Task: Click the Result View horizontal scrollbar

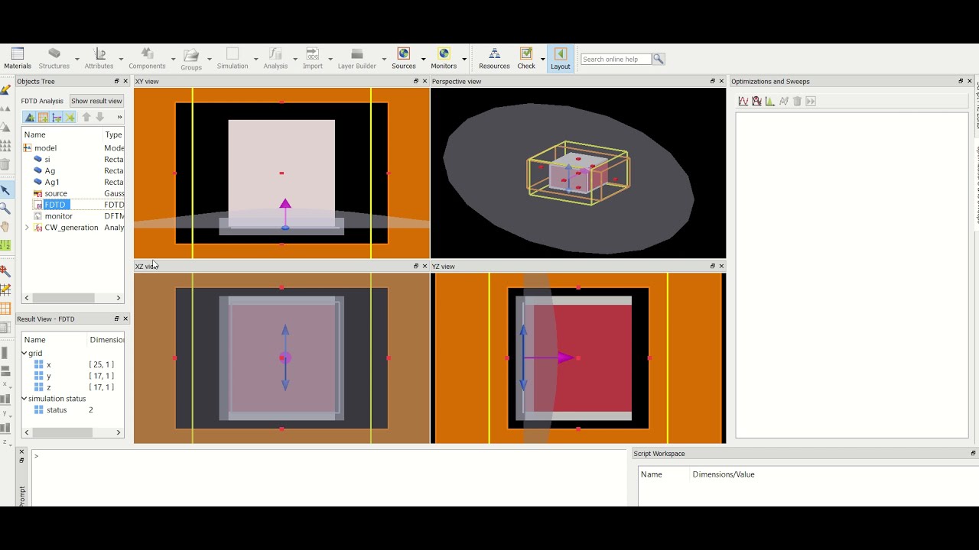Action: 73,432
